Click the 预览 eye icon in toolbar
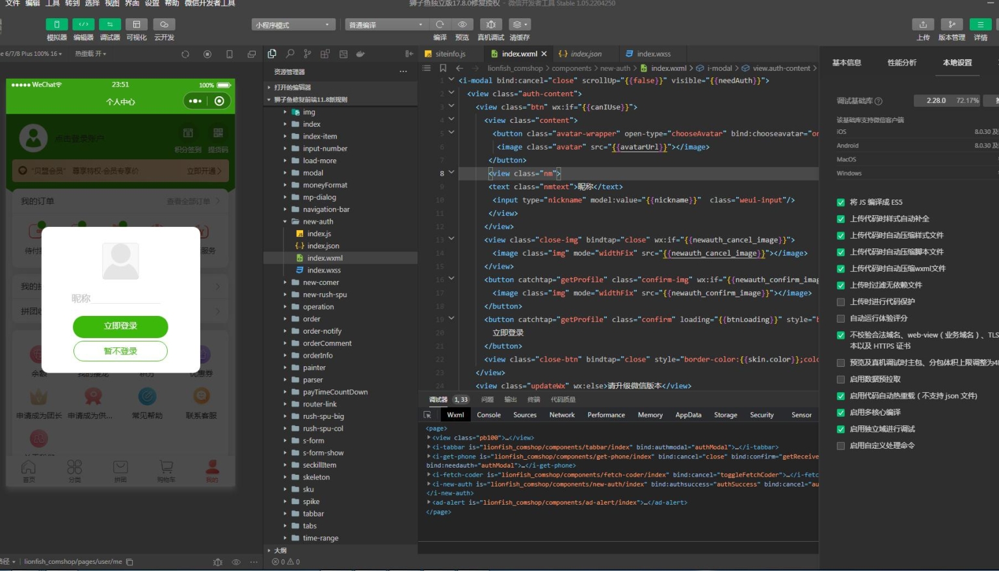Image resolution: width=999 pixels, height=571 pixels. click(462, 25)
